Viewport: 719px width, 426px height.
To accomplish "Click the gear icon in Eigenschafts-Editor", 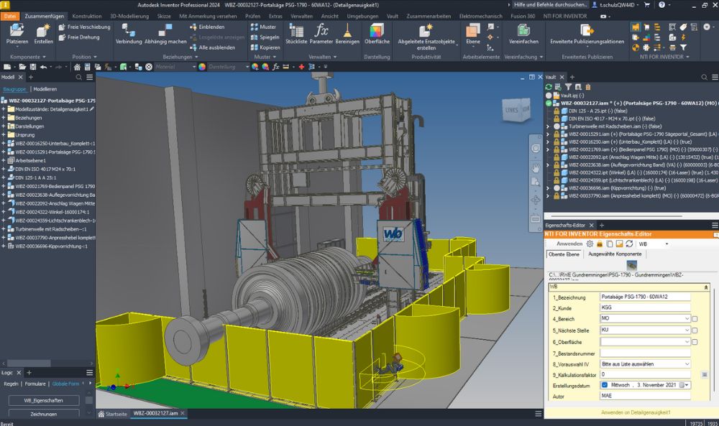I will [590, 244].
